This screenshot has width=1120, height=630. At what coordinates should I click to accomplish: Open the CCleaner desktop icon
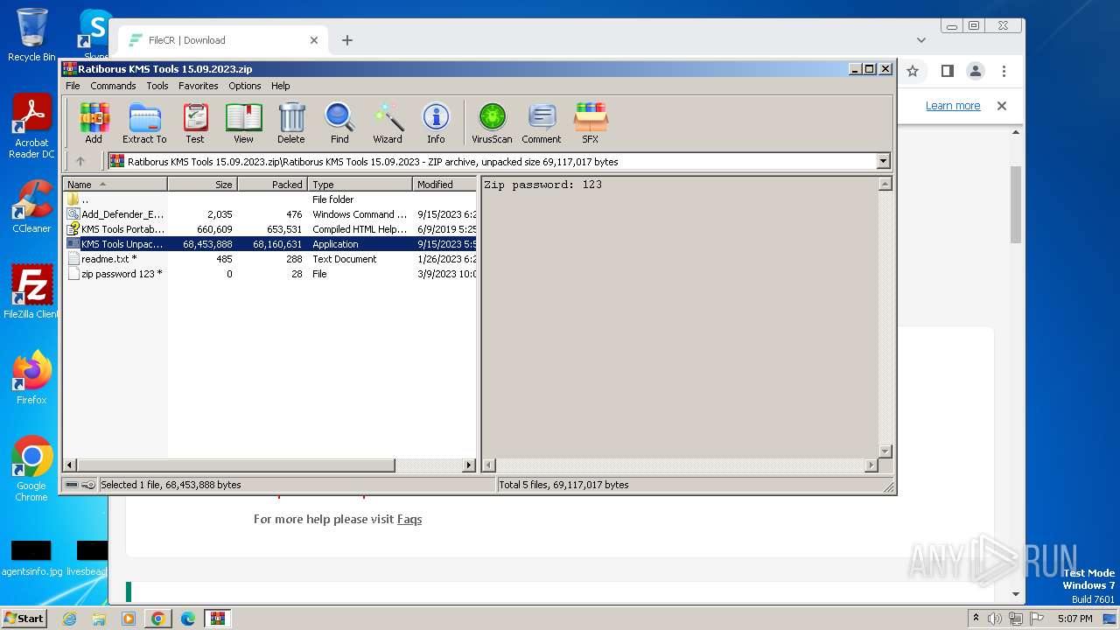(x=31, y=206)
